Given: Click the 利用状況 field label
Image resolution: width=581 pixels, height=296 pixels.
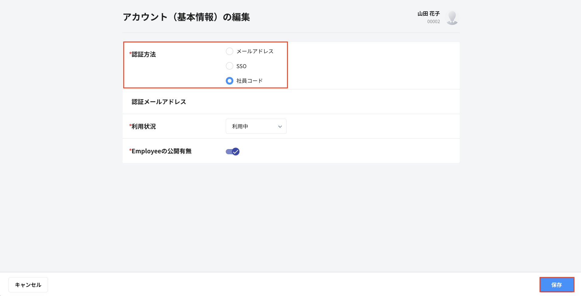Looking at the screenshot, I should click(143, 127).
